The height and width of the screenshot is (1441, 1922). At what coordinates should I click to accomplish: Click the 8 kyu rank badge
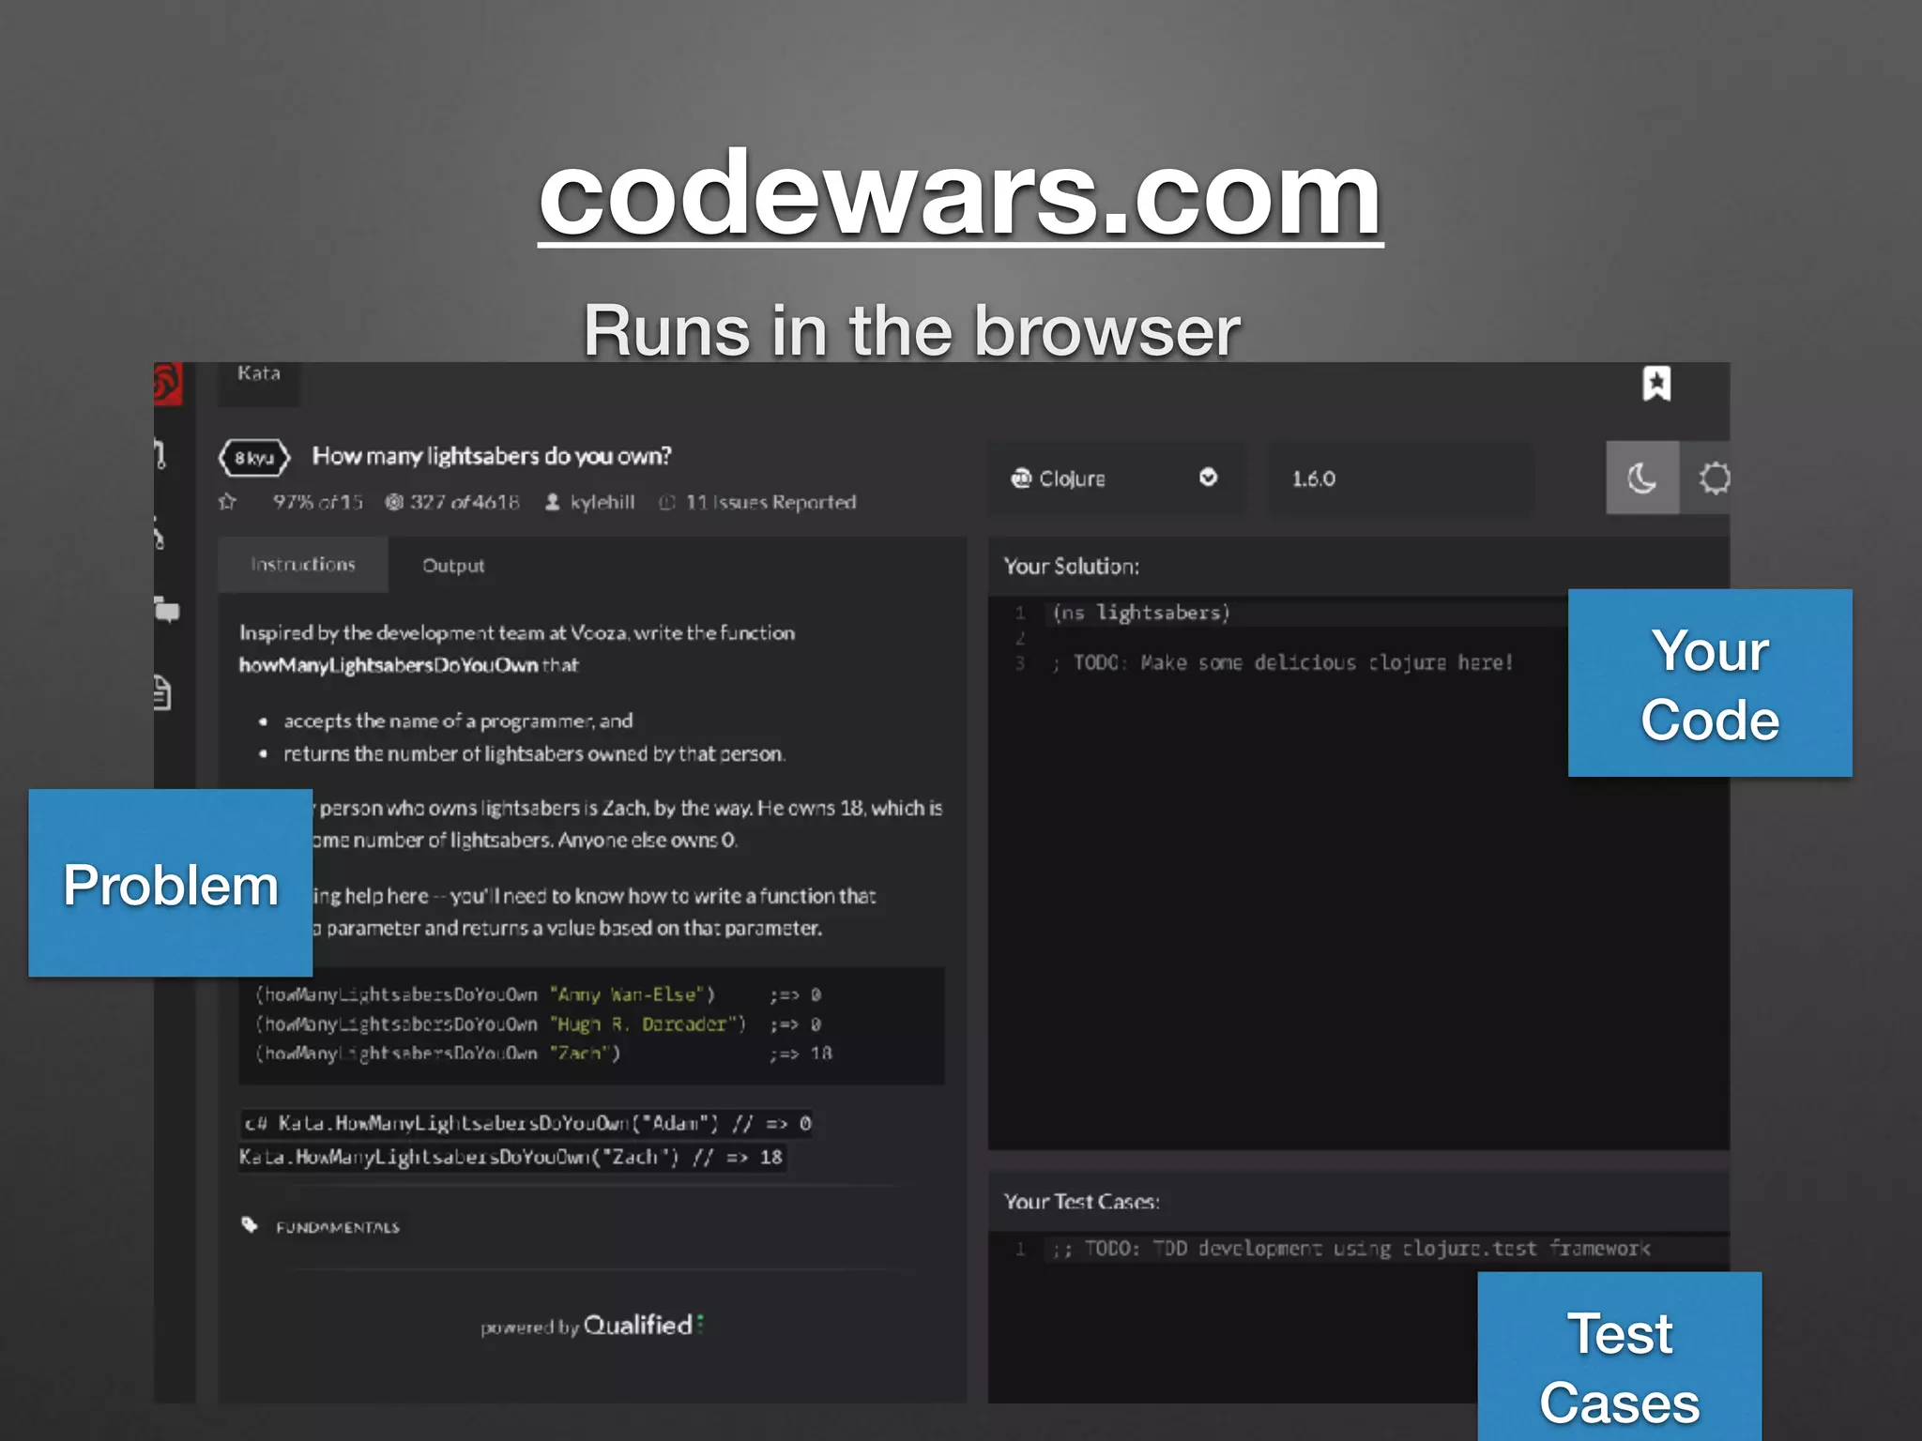click(x=254, y=458)
